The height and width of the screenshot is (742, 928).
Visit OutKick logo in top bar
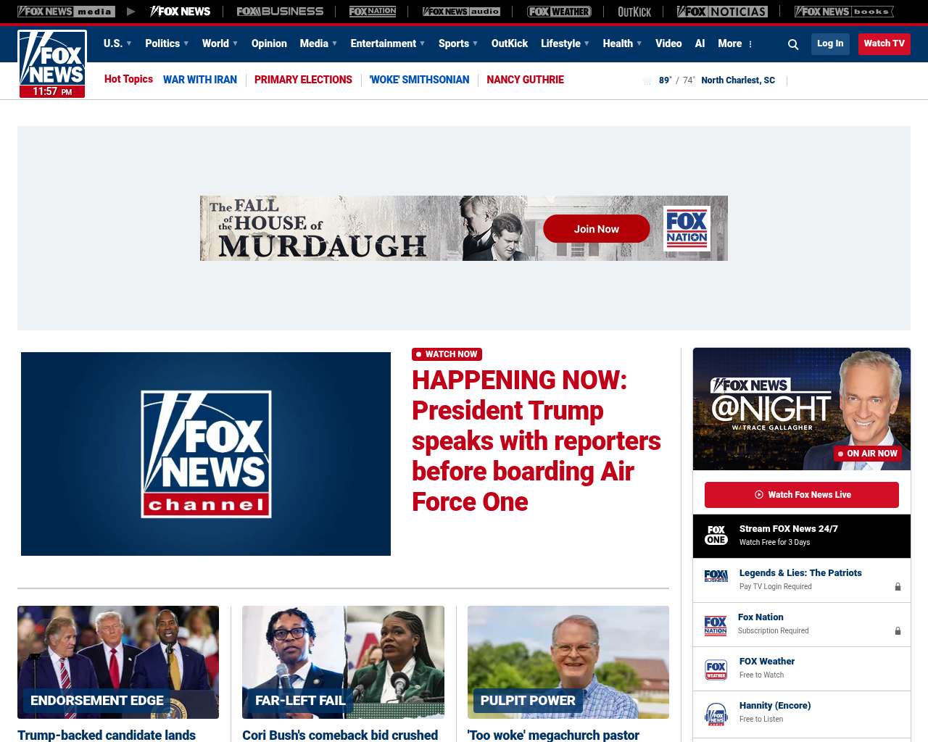pos(634,12)
